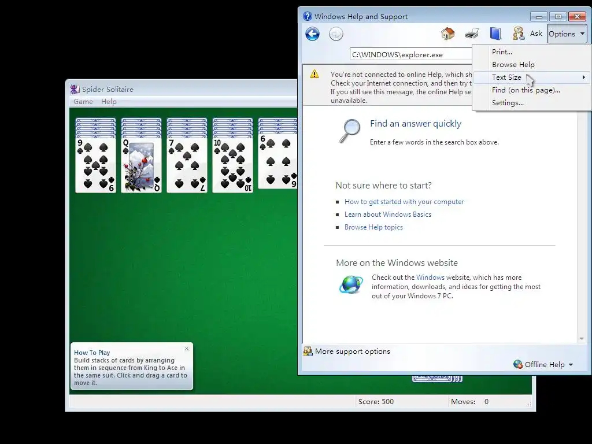Click Find an answer quickly heading
This screenshot has height=444, width=592.
click(416, 124)
